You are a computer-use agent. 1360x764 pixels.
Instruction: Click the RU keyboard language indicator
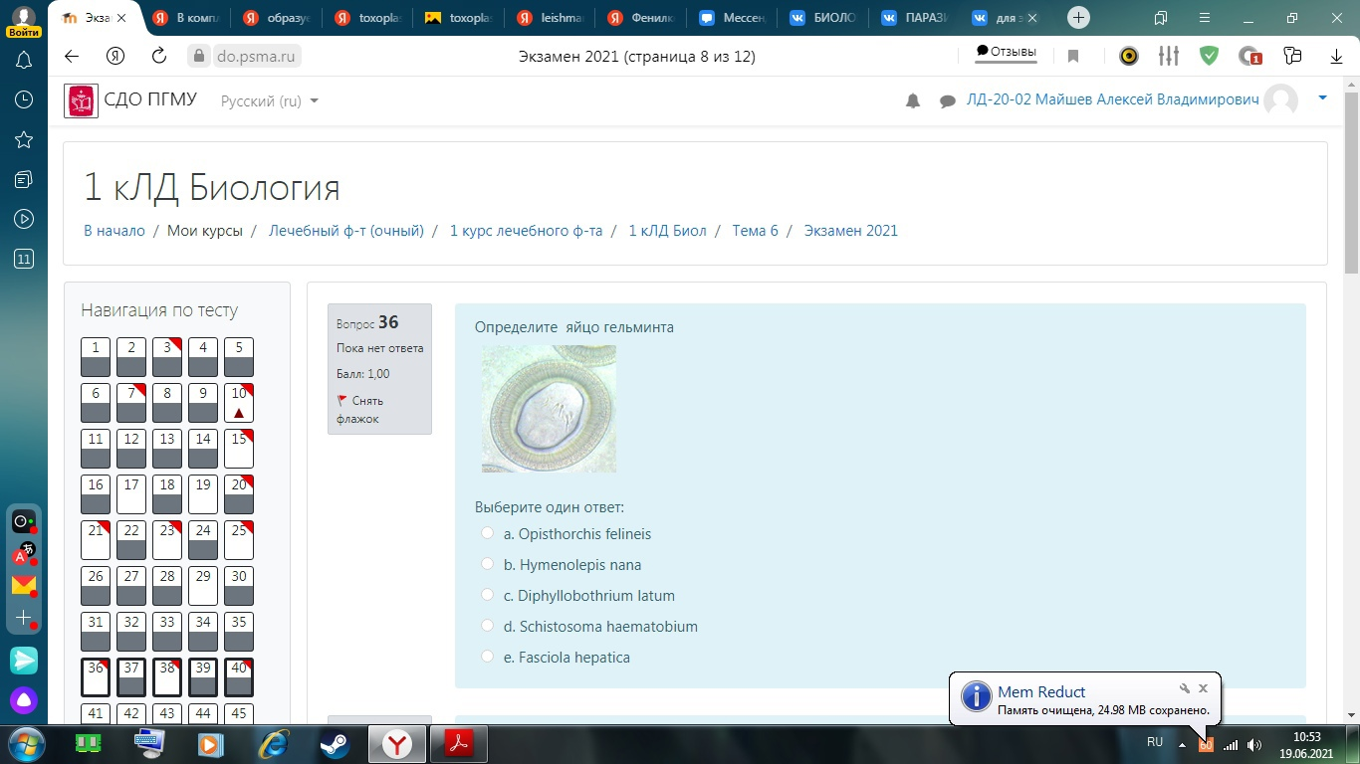pos(1155,743)
